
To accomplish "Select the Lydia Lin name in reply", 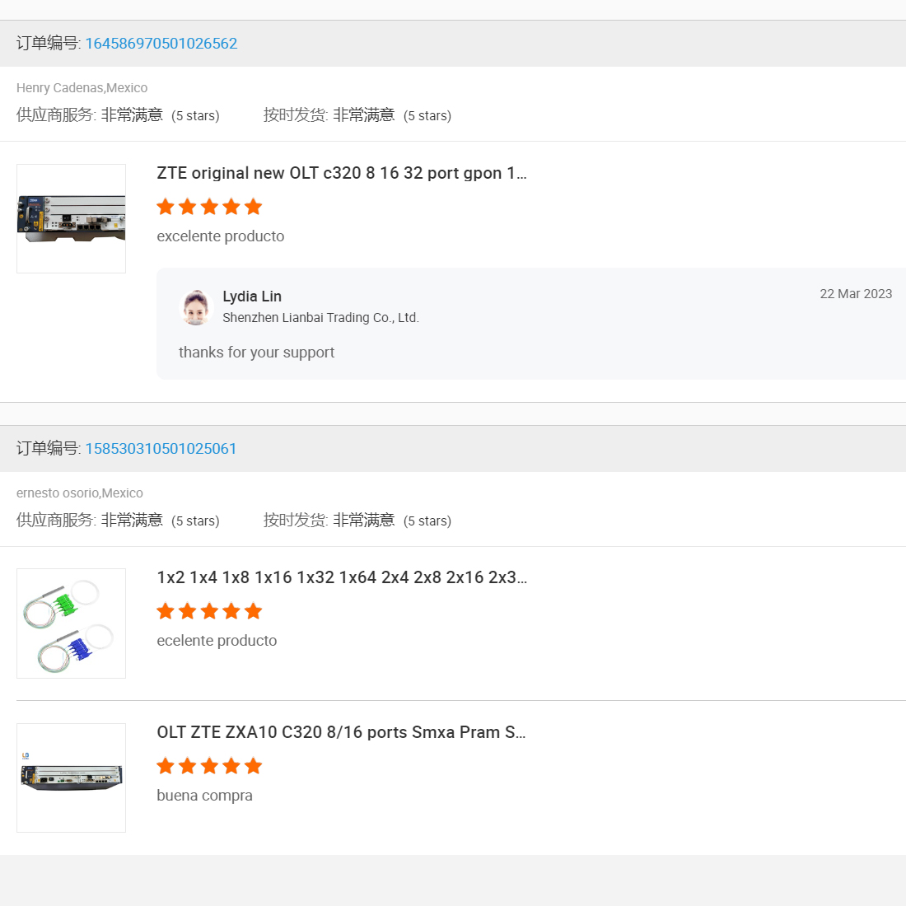I will [x=252, y=297].
